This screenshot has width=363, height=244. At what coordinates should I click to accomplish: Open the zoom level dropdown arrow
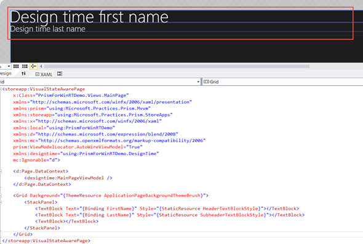(9, 66)
